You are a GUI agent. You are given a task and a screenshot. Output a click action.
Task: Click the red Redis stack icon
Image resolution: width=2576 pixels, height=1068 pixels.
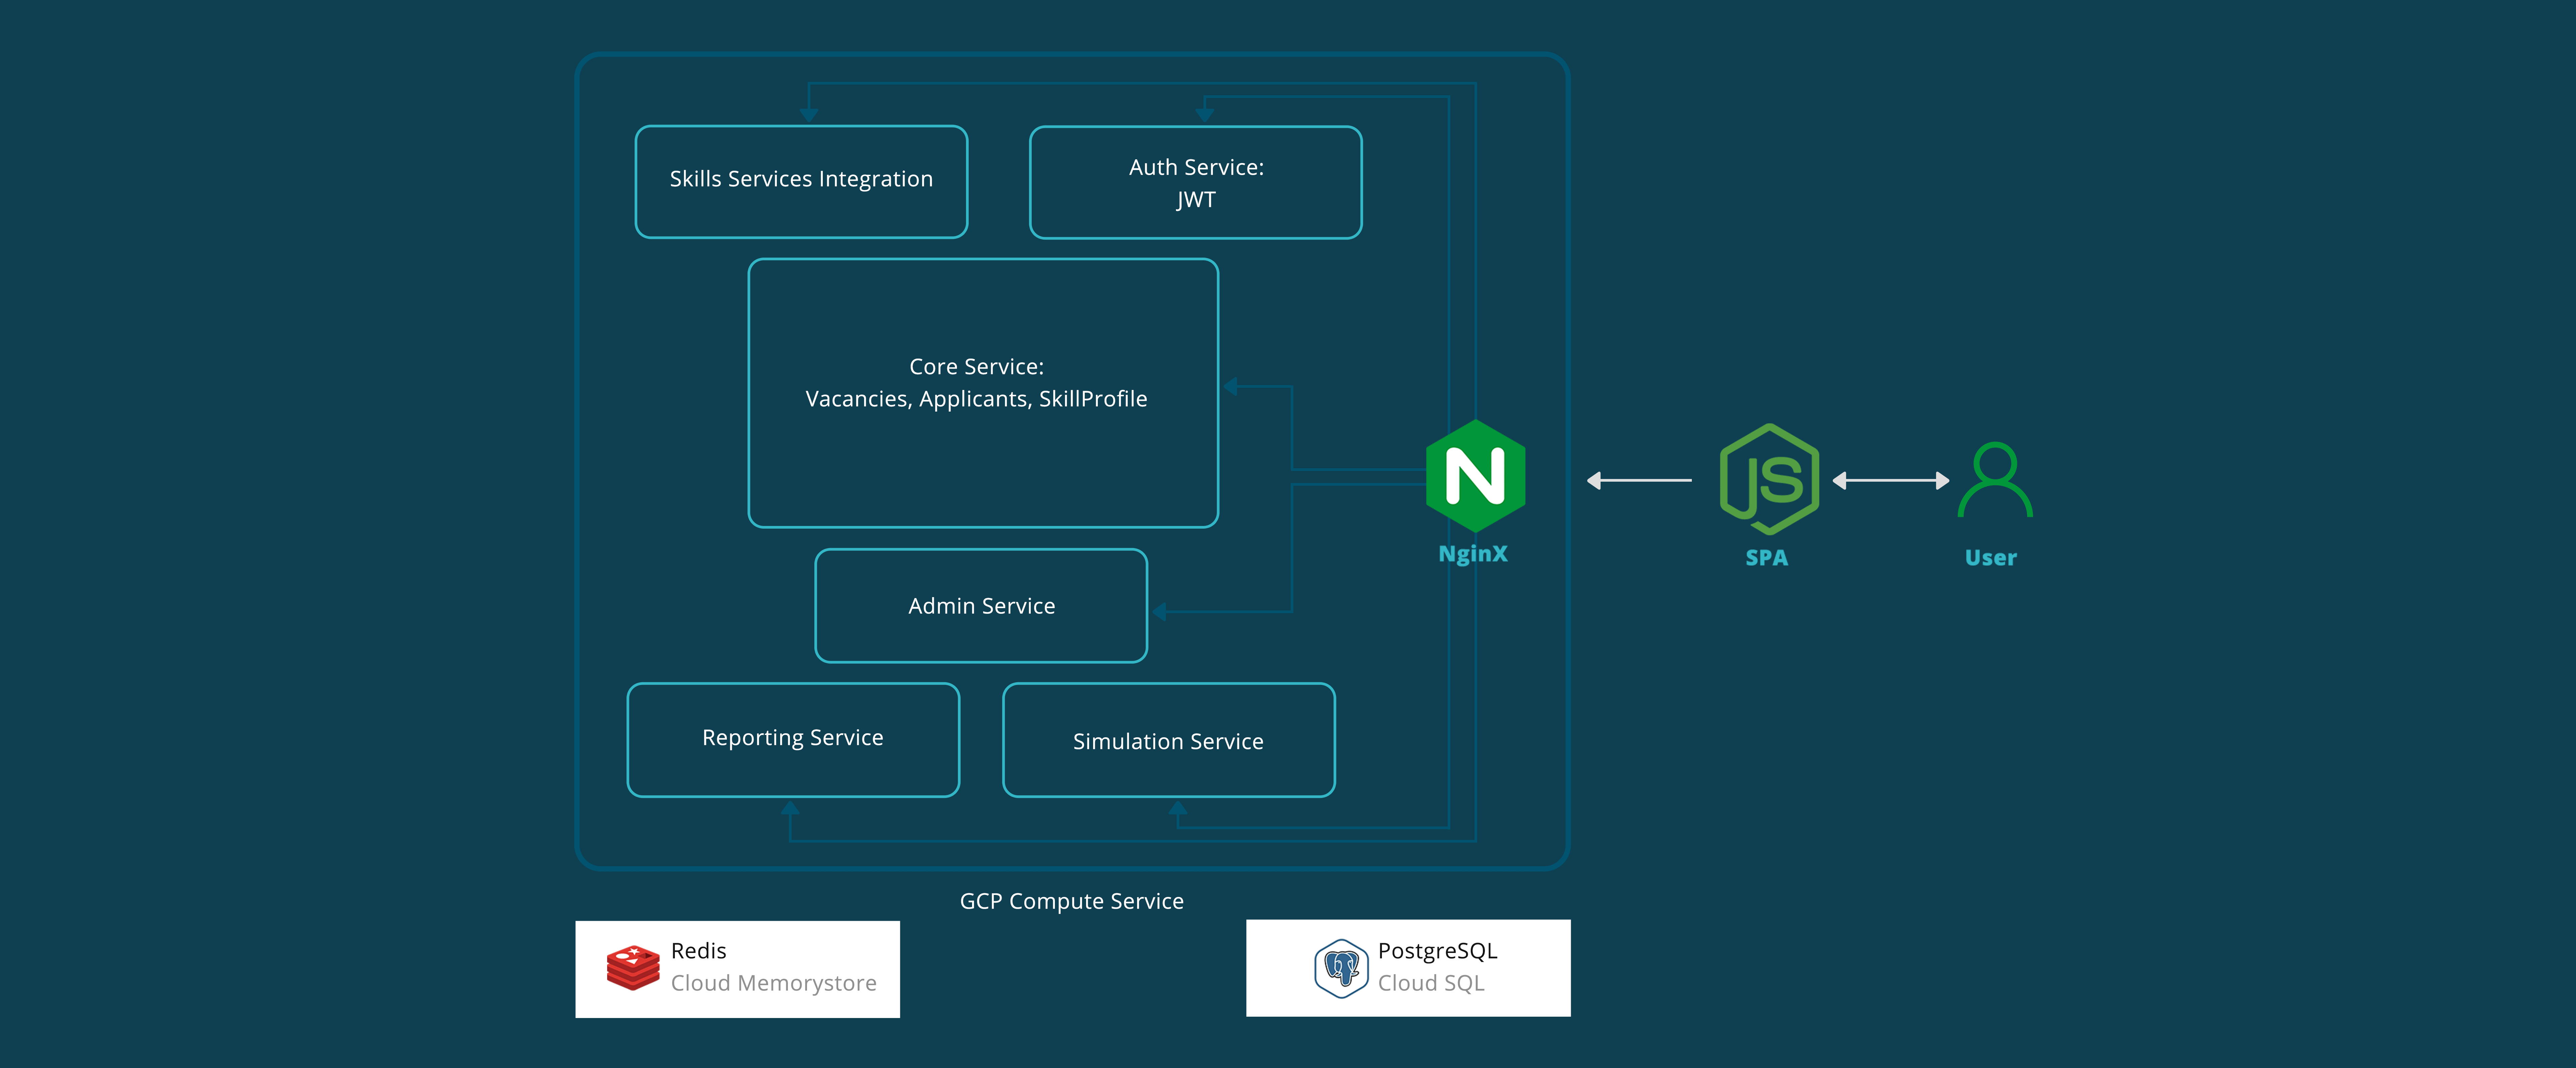pos(633,968)
